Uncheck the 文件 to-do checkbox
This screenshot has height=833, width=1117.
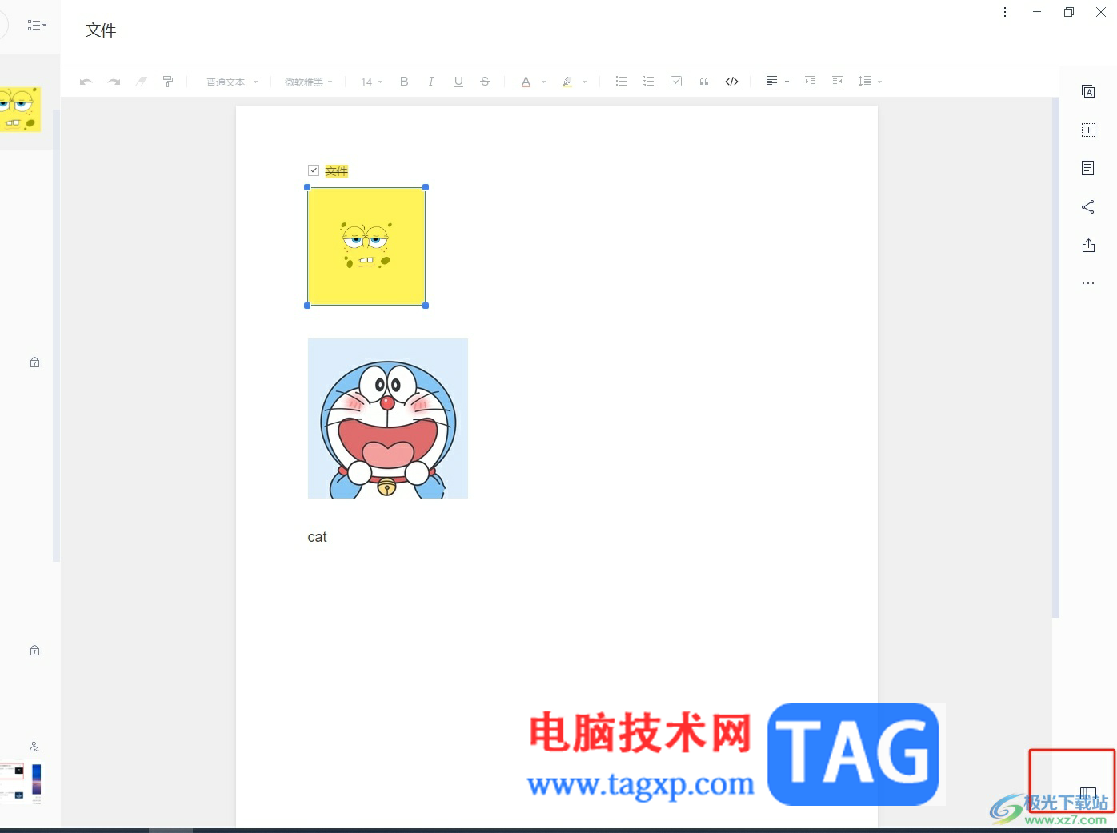click(314, 170)
